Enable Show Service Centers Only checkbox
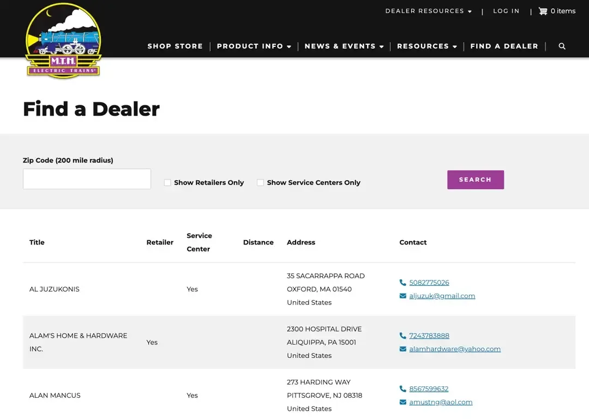 [260, 183]
